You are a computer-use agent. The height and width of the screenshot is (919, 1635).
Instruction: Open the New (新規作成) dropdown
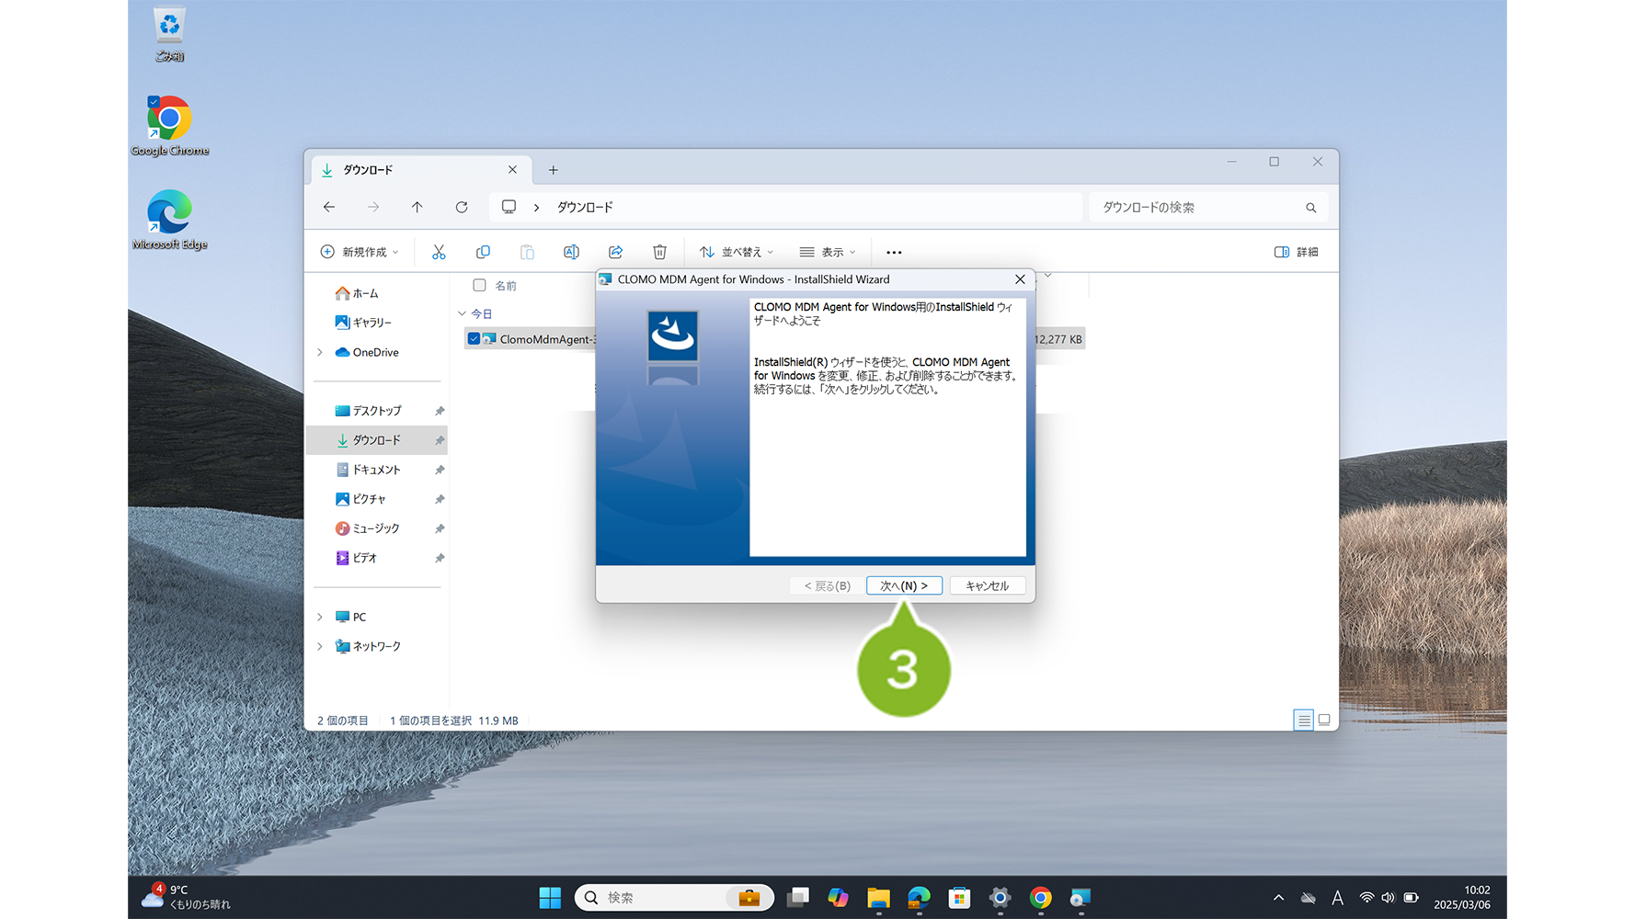click(360, 252)
